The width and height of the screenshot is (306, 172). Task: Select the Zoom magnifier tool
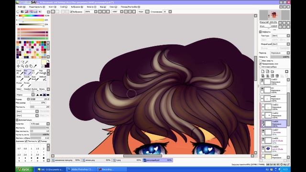(x=22, y=66)
